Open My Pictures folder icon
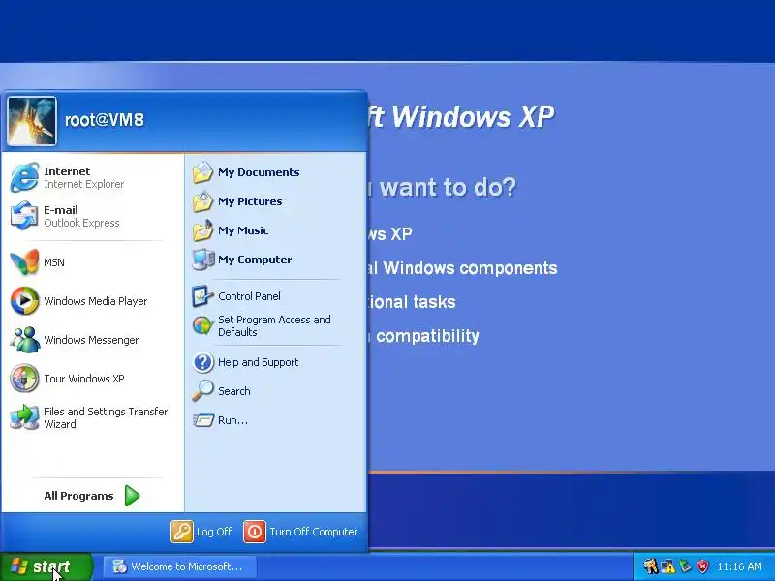The height and width of the screenshot is (581, 775). click(x=202, y=201)
